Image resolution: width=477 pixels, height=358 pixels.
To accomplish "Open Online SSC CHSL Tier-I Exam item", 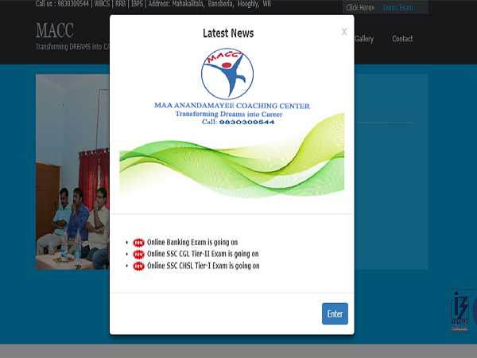I will [x=203, y=266].
